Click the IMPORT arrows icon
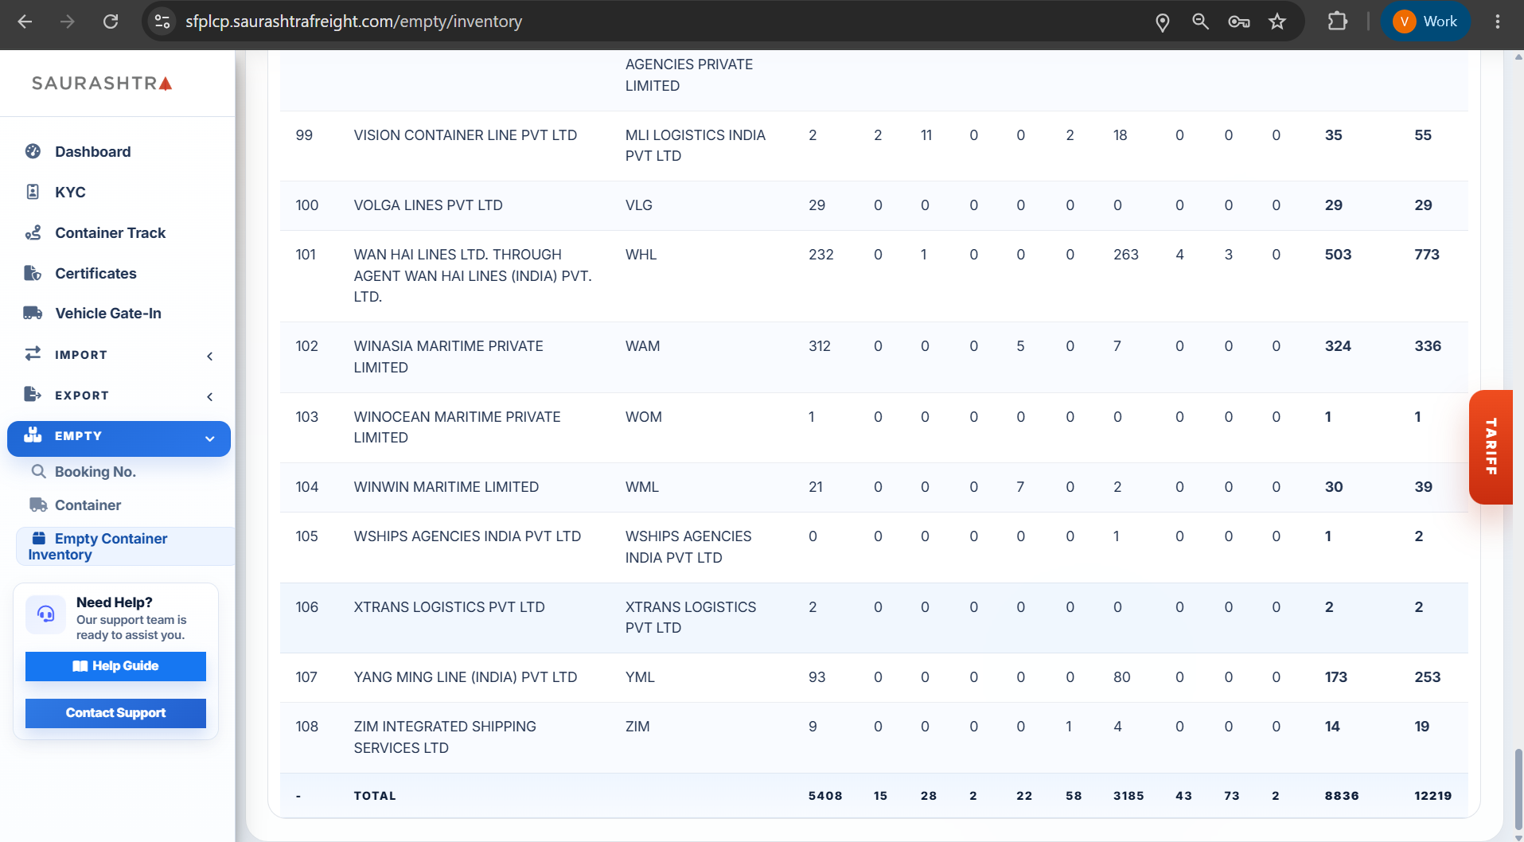This screenshot has width=1524, height=842. click(33, 353)
